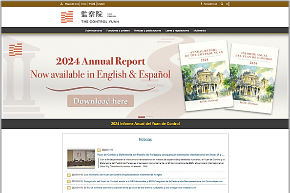Open search with the magnifier icon
The height and width of the screenshot is (193, 290).
(x=222, y=4)
